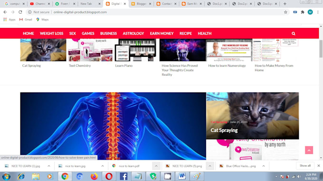Open Maps bookmark
This screenshot has width=323, height=181.
pos(42,19)
